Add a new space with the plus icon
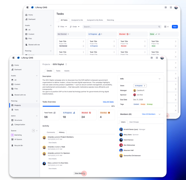 (33, 131)
